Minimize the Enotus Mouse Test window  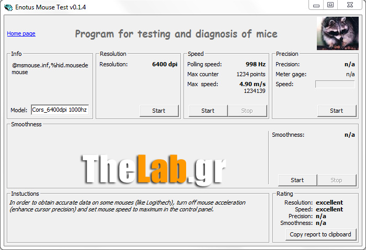316,5
